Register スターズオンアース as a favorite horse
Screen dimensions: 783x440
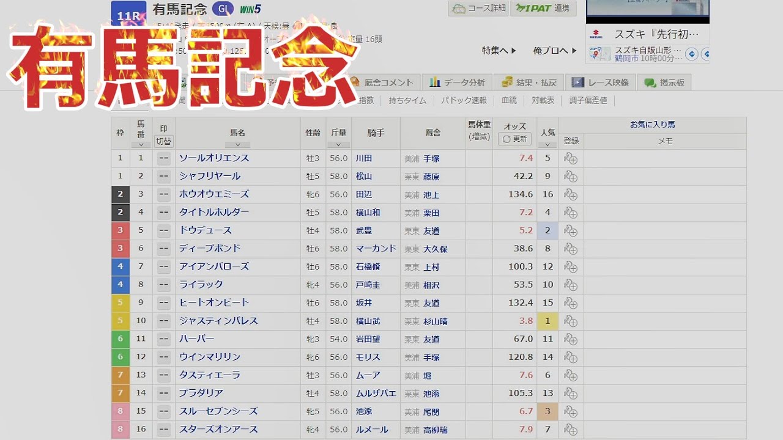571,429
